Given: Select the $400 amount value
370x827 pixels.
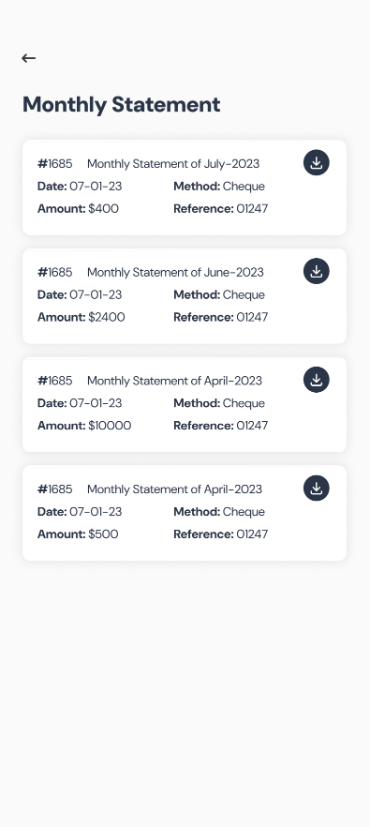Looking at the screenshot, I should tap(103, 208).
